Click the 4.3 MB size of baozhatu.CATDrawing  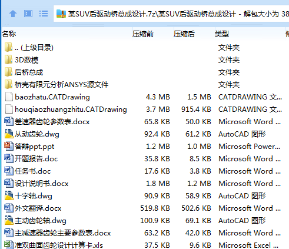point(158,97)
